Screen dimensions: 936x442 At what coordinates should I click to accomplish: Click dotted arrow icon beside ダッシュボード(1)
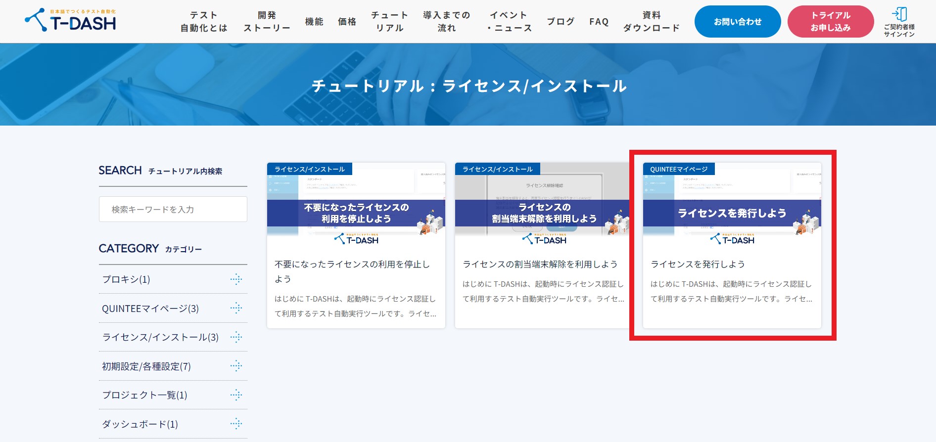pos(236,424)
